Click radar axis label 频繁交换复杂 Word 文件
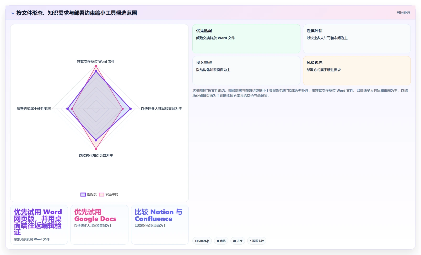421x255 pixels. coord(96,61)
